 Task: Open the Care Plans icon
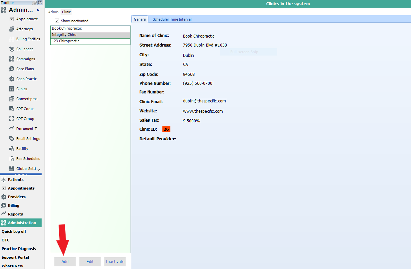[x=12, y=69]
